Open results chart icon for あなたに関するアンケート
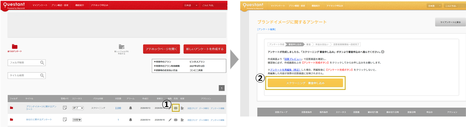This screenshot has width=466, height=127. (182, 119)
